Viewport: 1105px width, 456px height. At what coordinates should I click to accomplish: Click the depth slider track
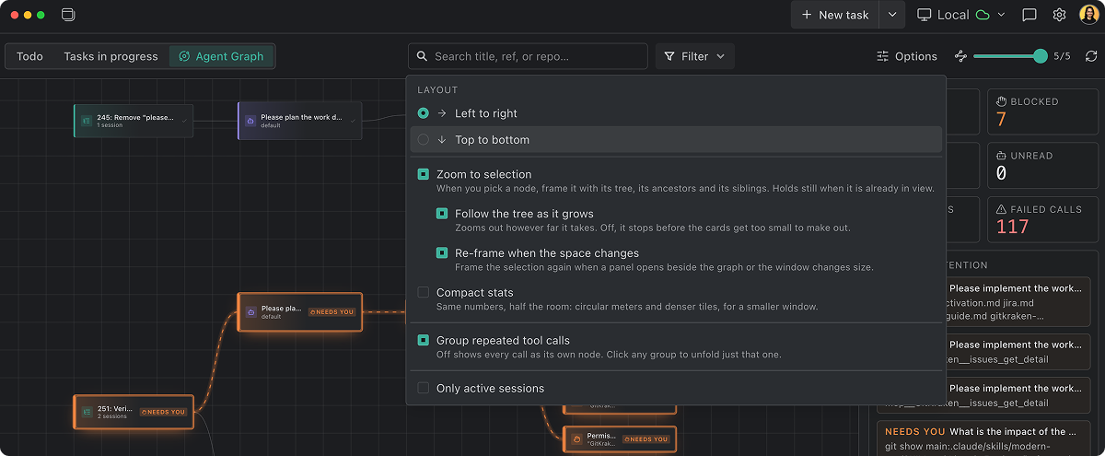pos(1006,56)
